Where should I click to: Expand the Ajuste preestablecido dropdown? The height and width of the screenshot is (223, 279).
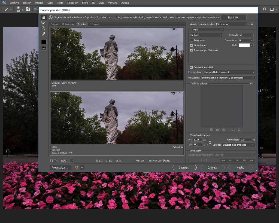click(232, 24)
